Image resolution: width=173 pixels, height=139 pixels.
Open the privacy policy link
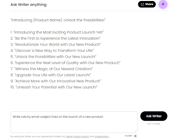coord(81,136)
